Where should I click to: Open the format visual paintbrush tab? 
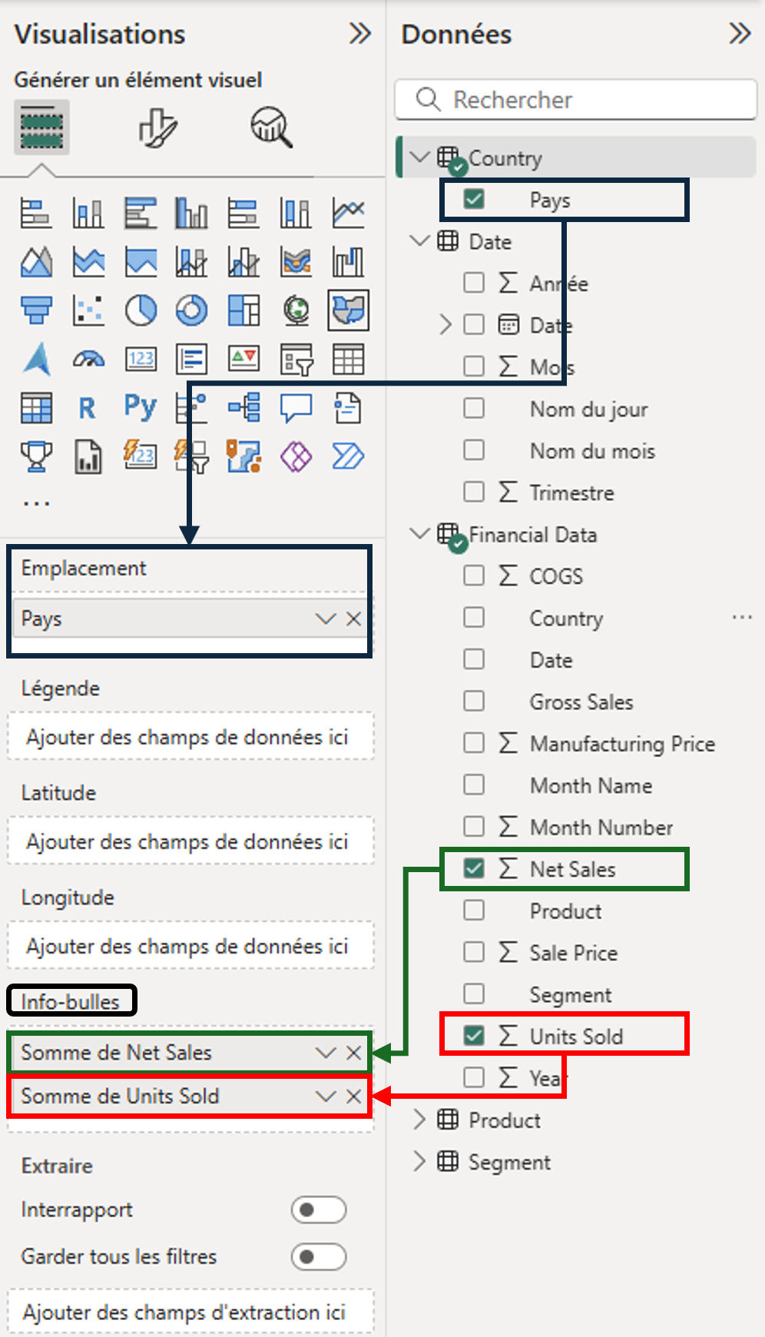tap(158, 127)
